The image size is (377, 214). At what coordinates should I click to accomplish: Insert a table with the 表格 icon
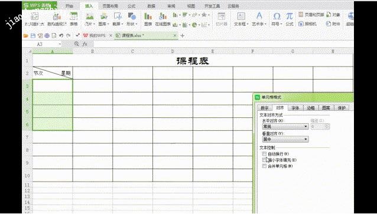point(74,17)
